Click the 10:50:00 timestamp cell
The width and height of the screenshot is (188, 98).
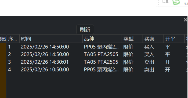(x=45, y=70)
